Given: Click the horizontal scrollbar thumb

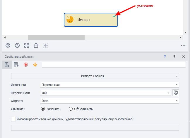Looking at the screenshot, I should [x=56, y=37].
